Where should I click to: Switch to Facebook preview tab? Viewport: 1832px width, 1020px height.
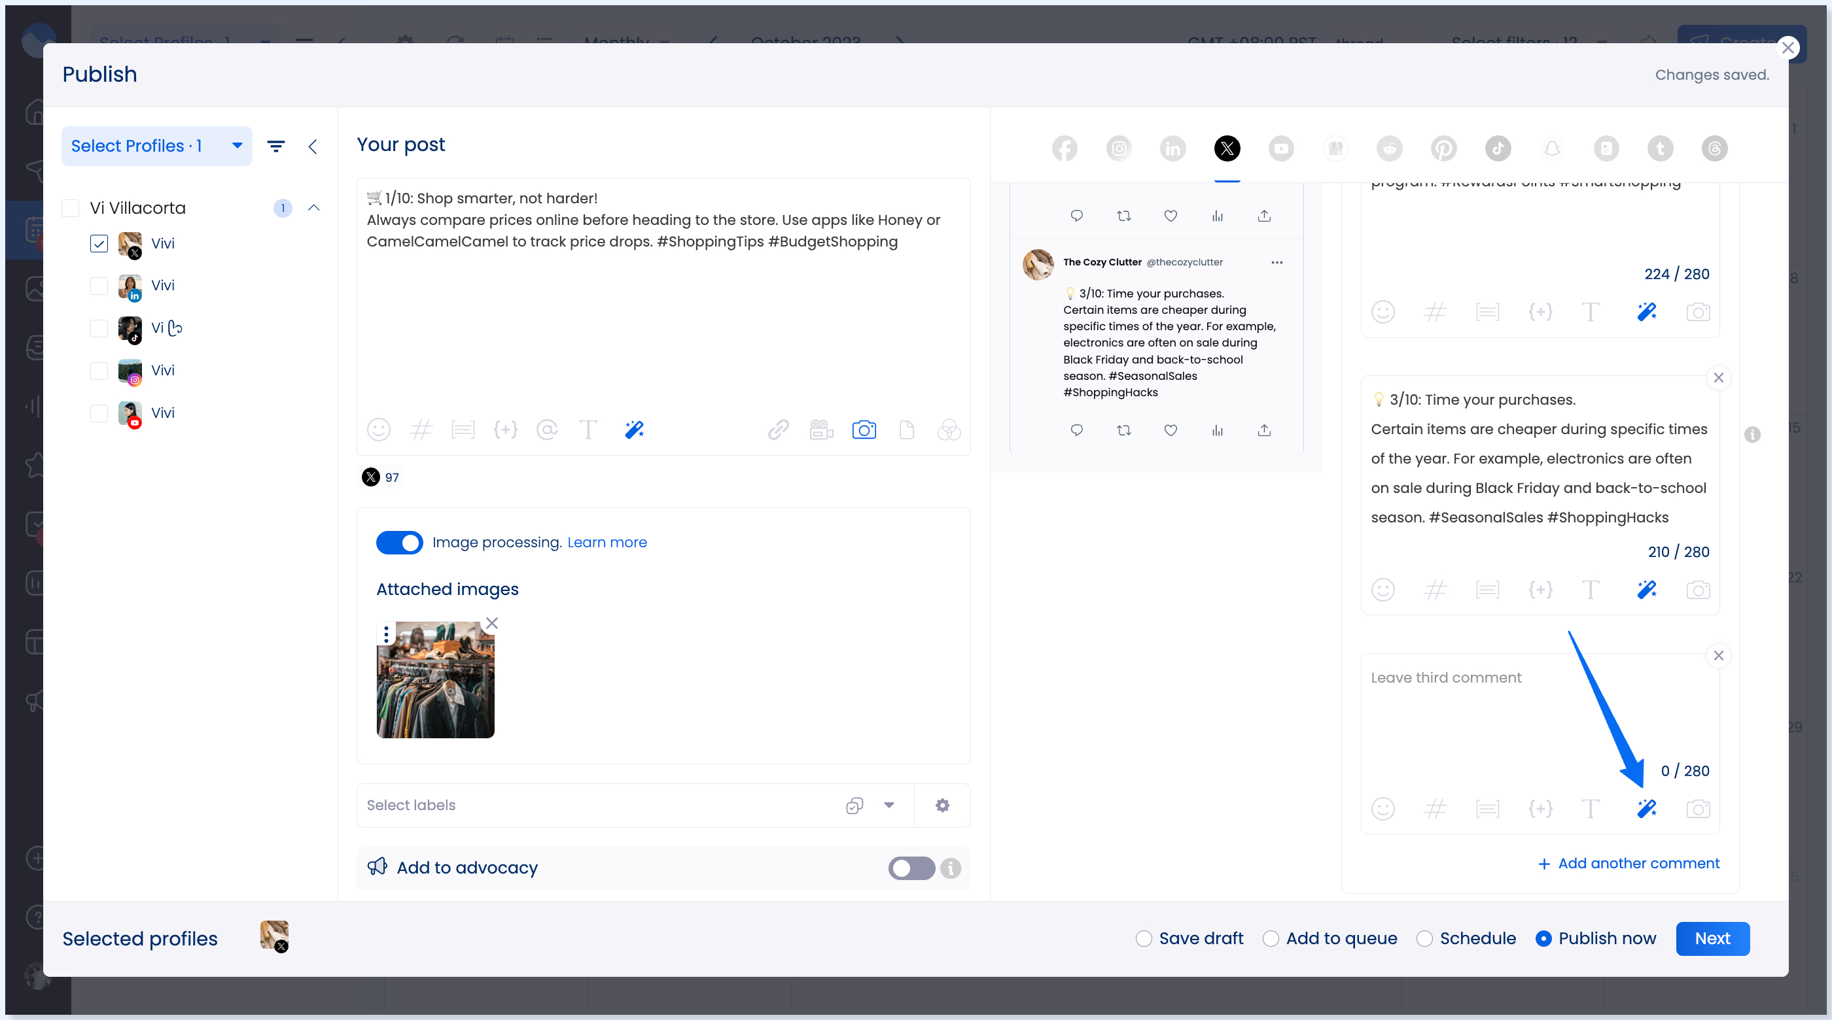pos(1065,148)
